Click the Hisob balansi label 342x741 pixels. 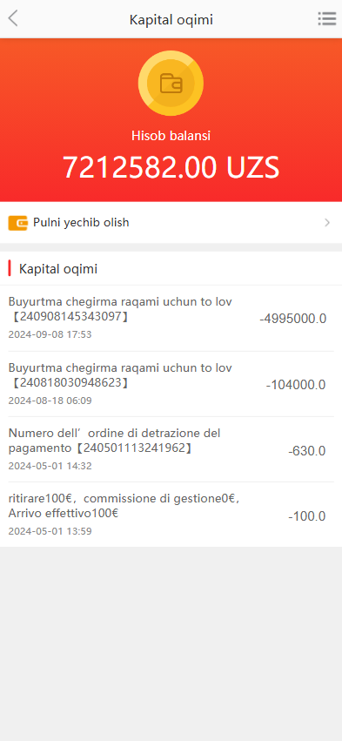[171, 136]
